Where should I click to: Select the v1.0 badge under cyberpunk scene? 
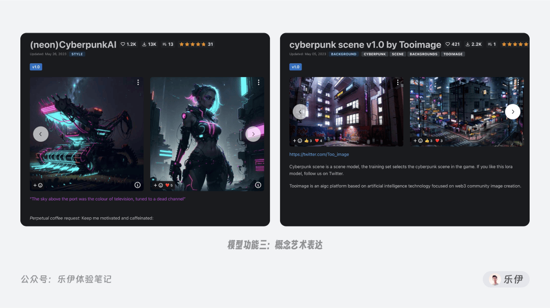click(295, 67)
